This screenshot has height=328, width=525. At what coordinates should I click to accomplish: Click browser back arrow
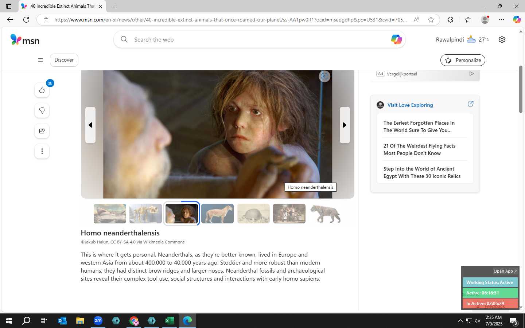point(10,20)
